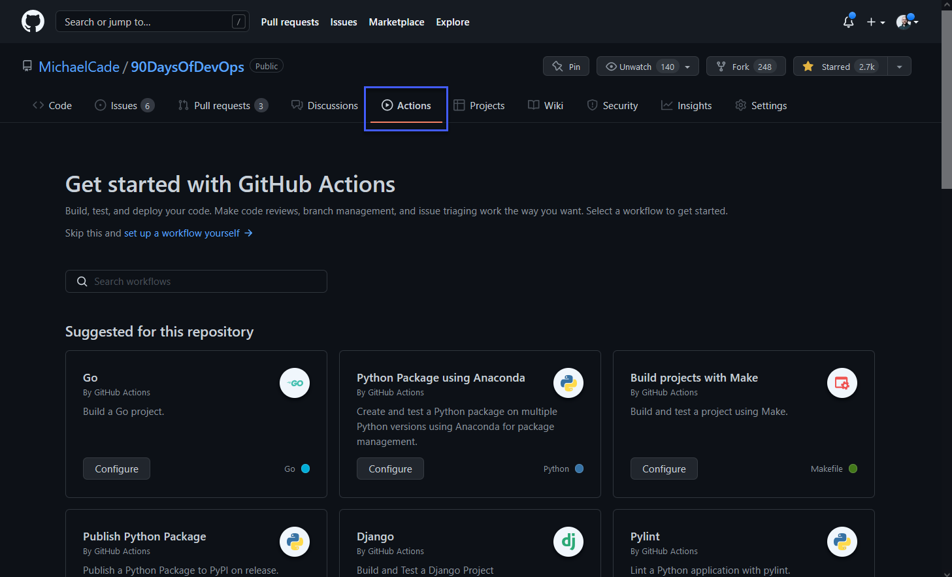Select the Go workflow logo
Image resolution: width=952 pixels, height=577 pixels.
[295, 383]
